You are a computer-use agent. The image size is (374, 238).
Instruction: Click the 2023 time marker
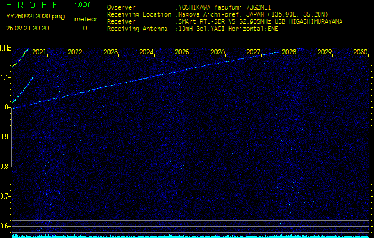(x=111, y=52)
